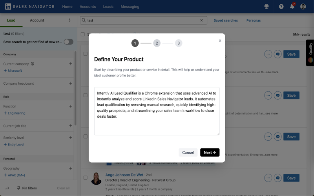This screenshot has width=314, height=196.
Task: Open Messaging in the navigation
Action: click(130, 7)
